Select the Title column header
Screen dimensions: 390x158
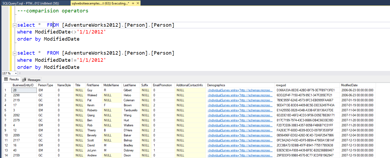[80, 85]
